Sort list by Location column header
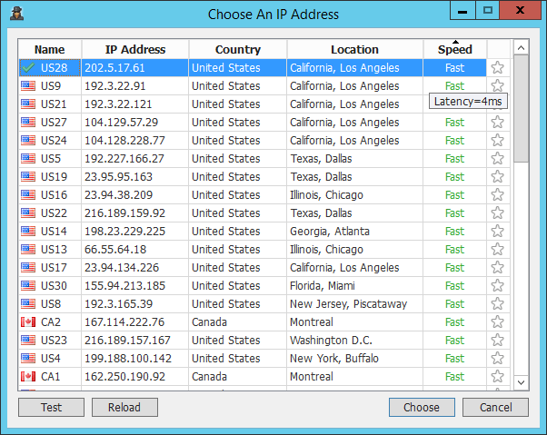Screen dimensions: 547x435 click(354, 49)
